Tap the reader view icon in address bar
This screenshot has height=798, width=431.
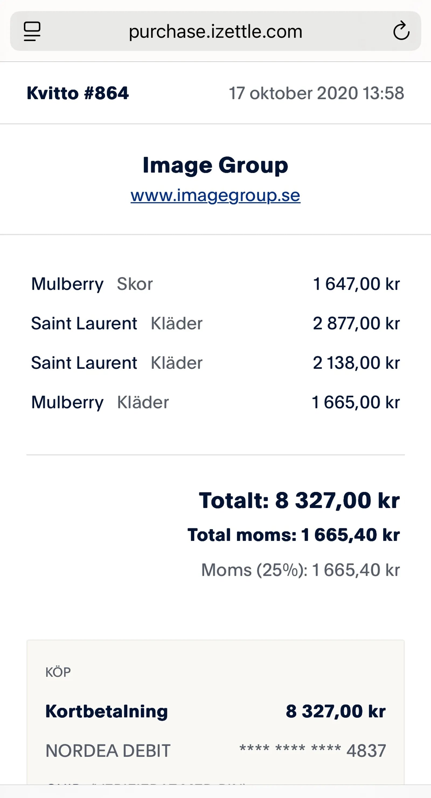[32, 31]
